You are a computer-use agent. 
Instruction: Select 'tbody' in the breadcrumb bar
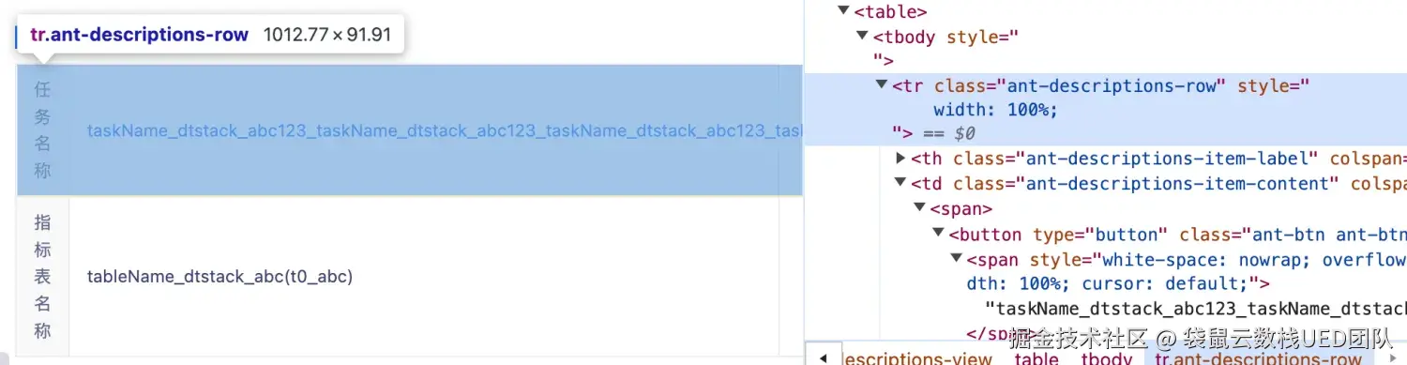pos(1106,358)
